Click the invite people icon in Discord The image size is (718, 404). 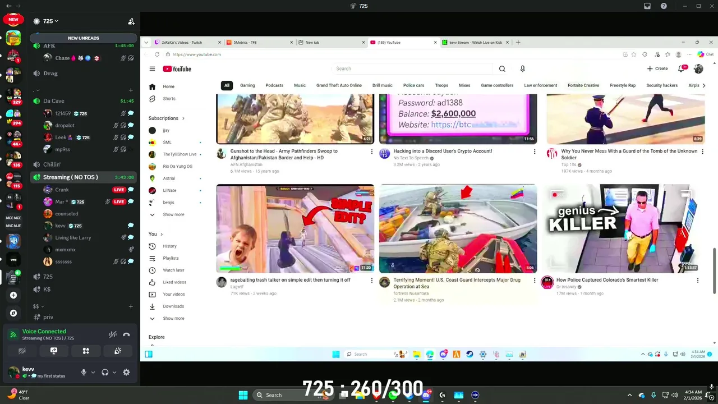pyautogui.click(x=131, y=21)
